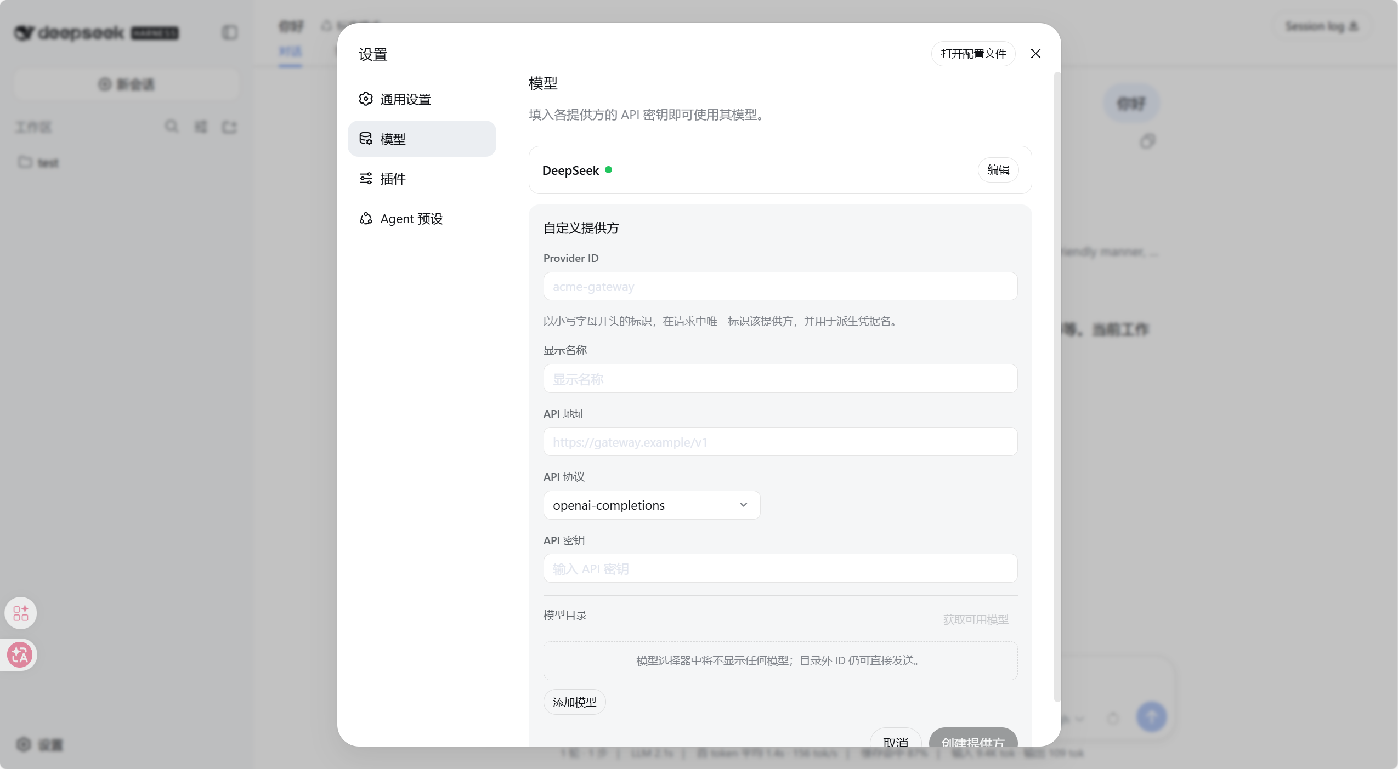Image resolution: width=1398 pixels, height=769 pixels.
Task: Click the new folder icon in workspace header
Action: pos(229,127)
